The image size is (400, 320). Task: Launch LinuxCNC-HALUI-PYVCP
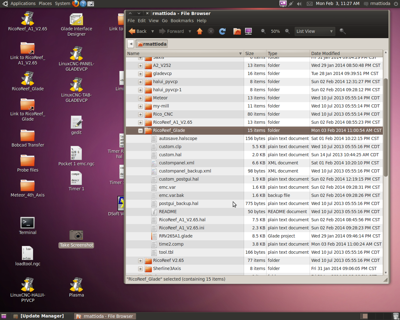coord(27,290)
